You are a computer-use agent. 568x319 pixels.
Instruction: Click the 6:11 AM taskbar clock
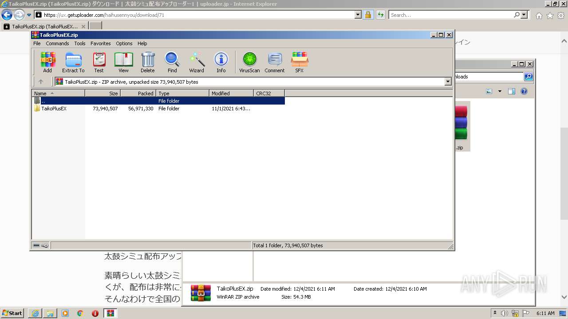(x=545, y=313)
